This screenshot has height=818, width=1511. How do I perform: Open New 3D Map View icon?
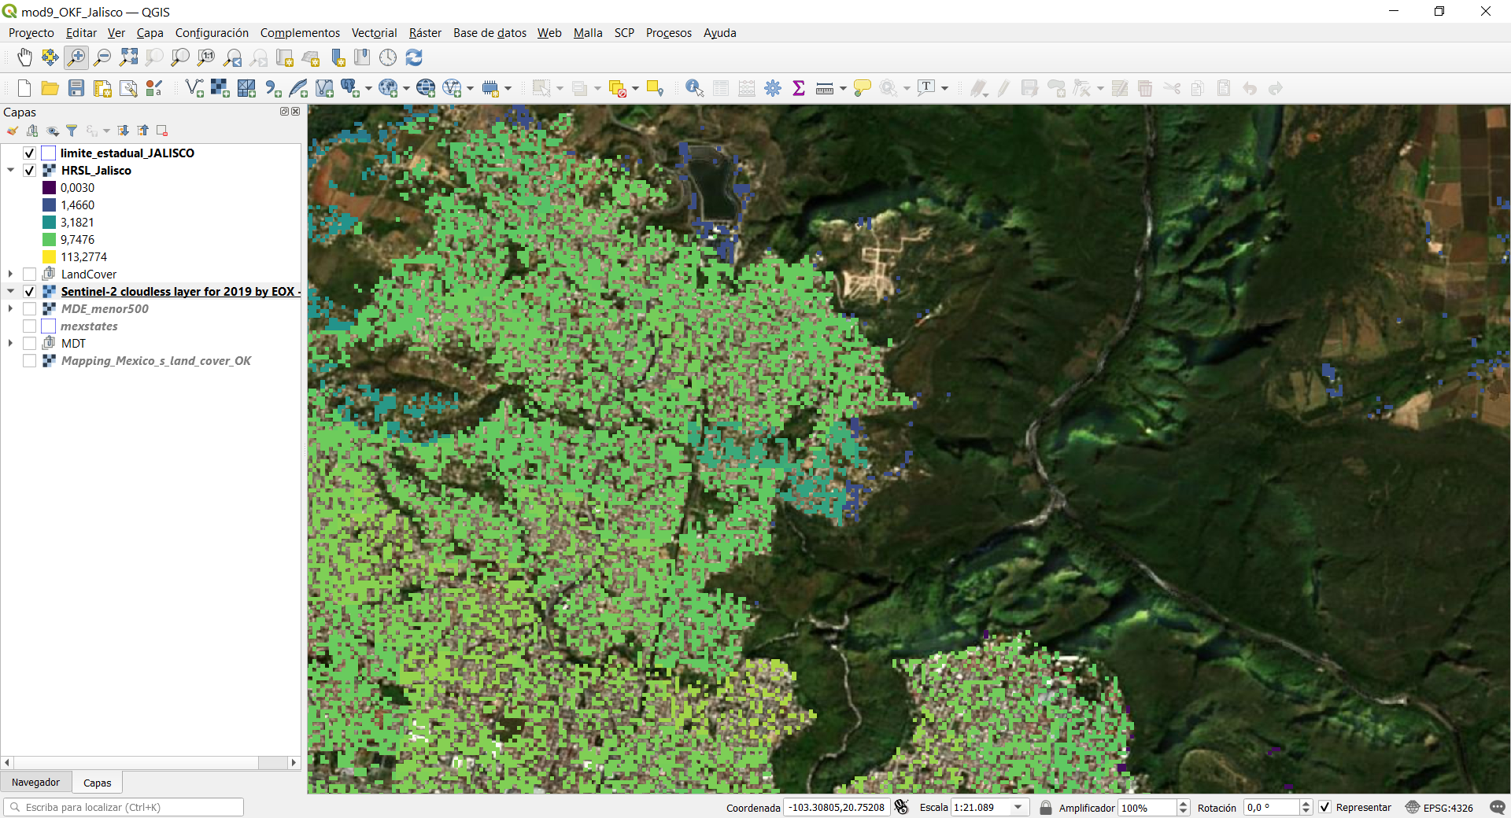[311, 57]
